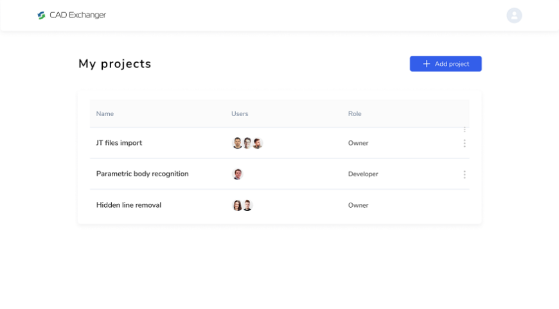This screenshot has height=309, width=559.
Task: Click first user avatar in JT files import
Action: 237,143
